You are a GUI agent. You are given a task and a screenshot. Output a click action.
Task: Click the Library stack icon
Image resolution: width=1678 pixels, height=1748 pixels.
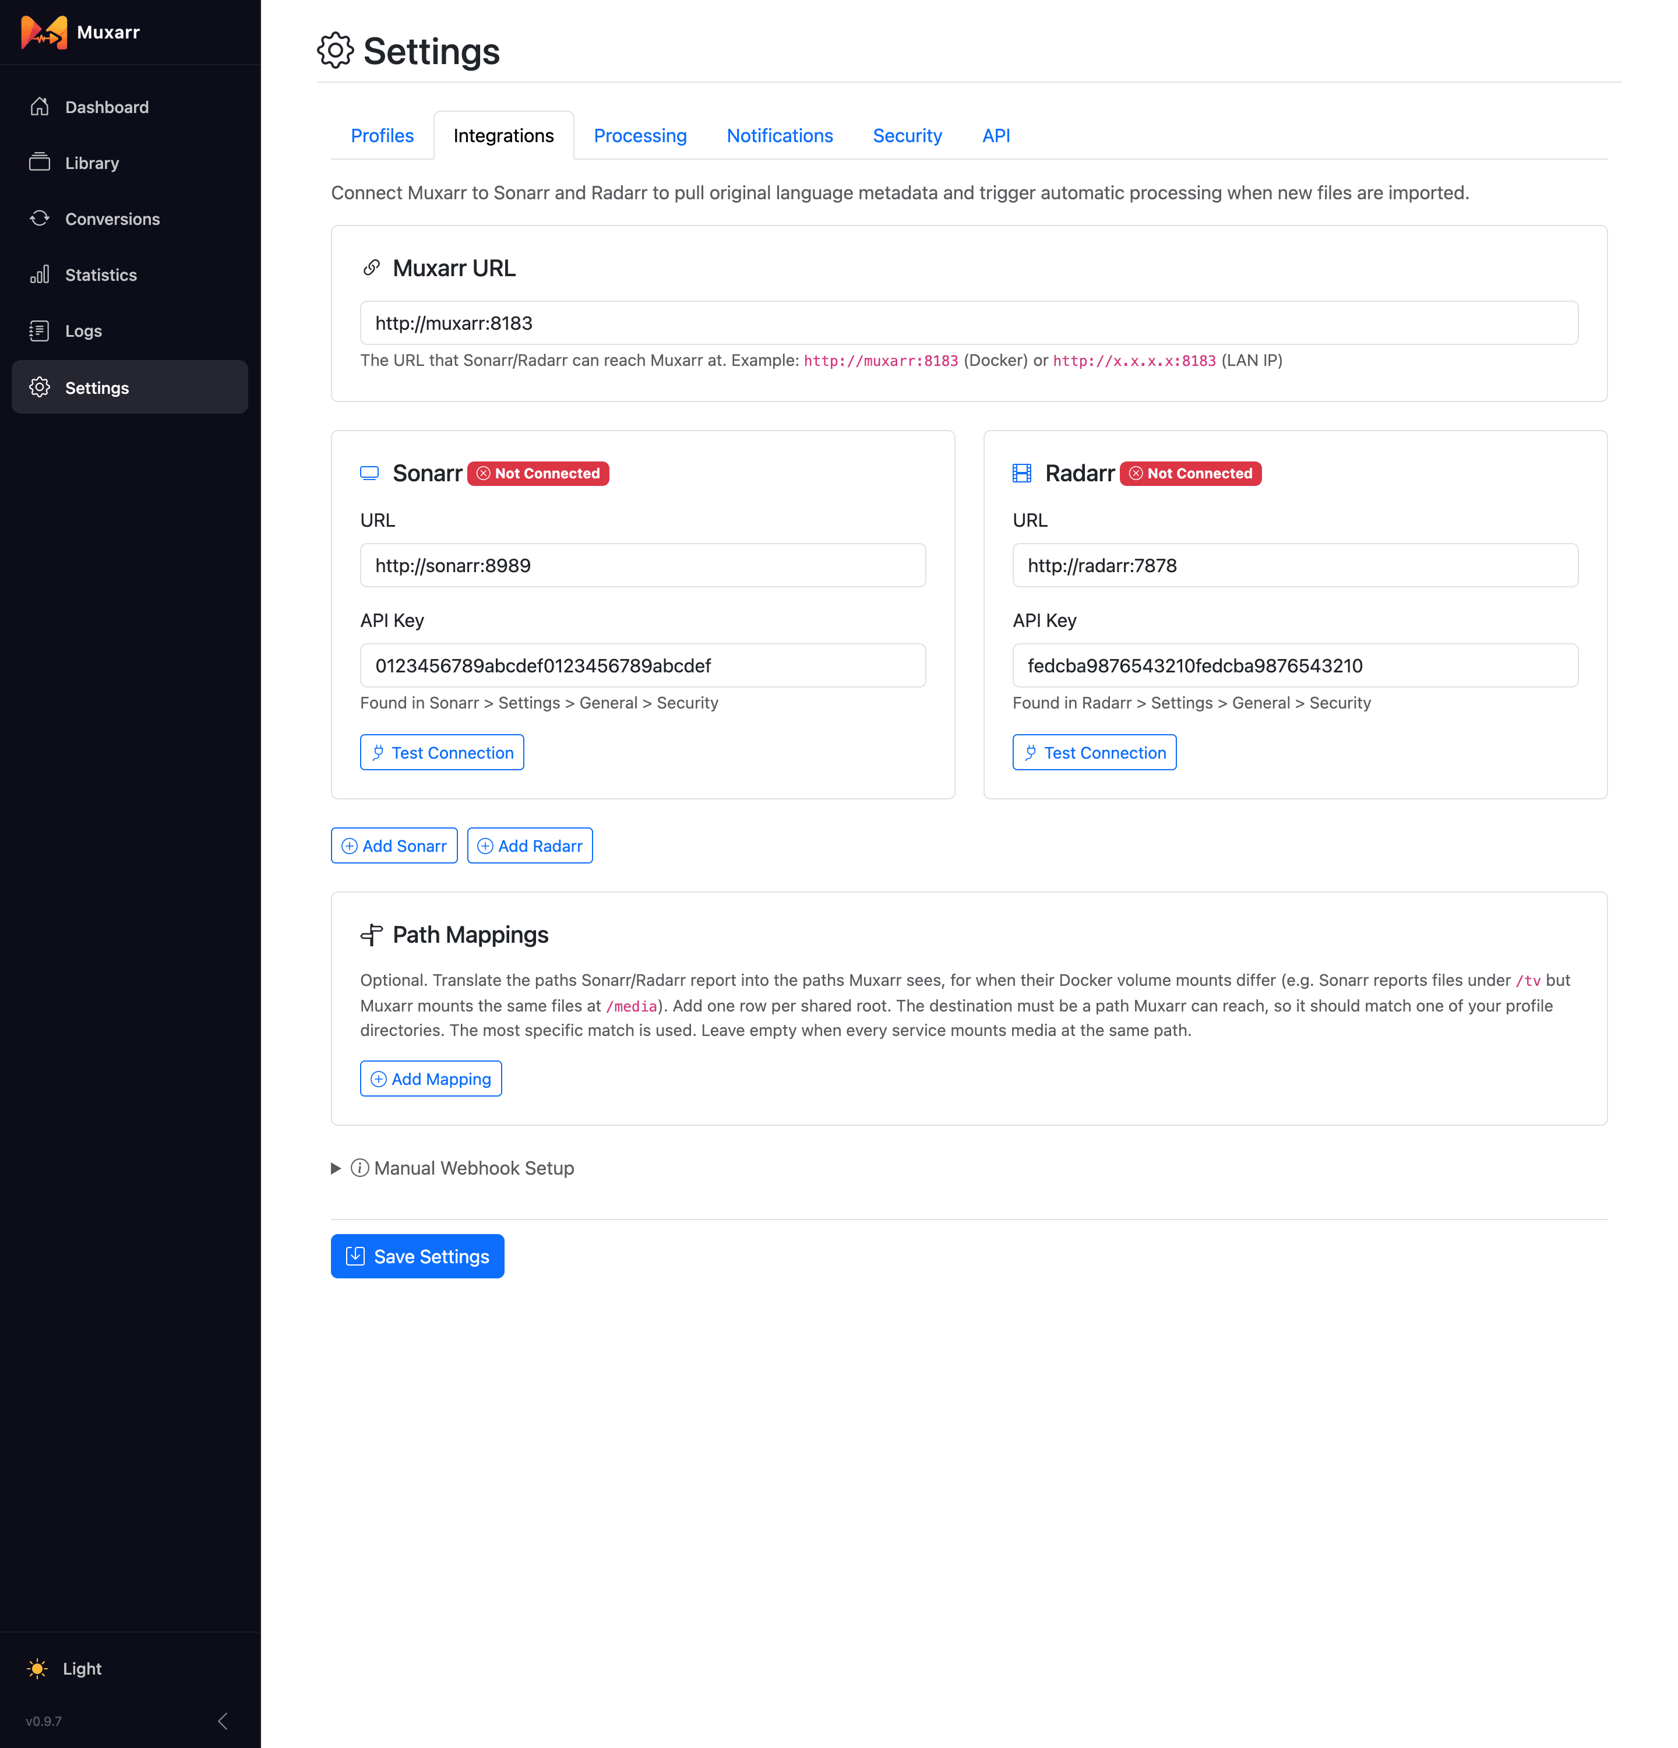click(x=39, y=163)
